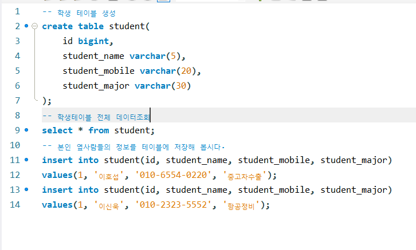Click line number 8 in the gutter
The width and height of the screenshot is (416, 250).
point(17,115)
